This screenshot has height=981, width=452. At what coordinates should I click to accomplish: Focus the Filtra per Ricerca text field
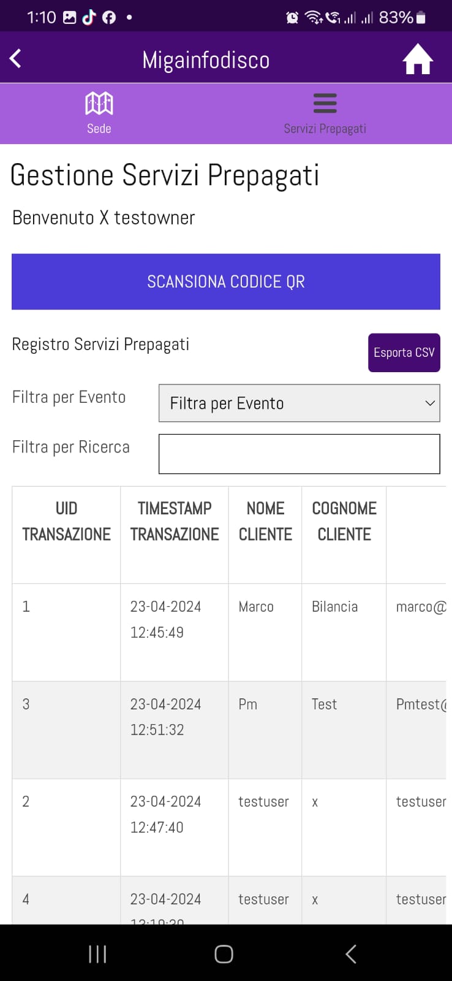pos(299,454)
